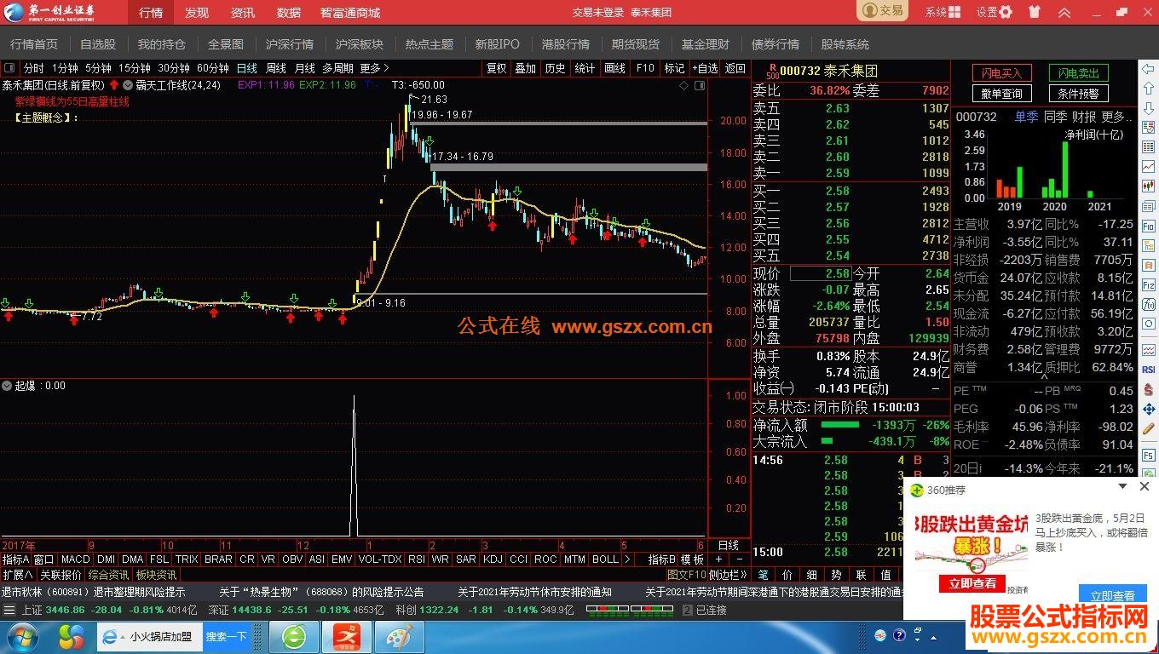Click the down arrow sidebar icon
The height and width of the screenshot is (654, 1159).
click(1148, 108)
